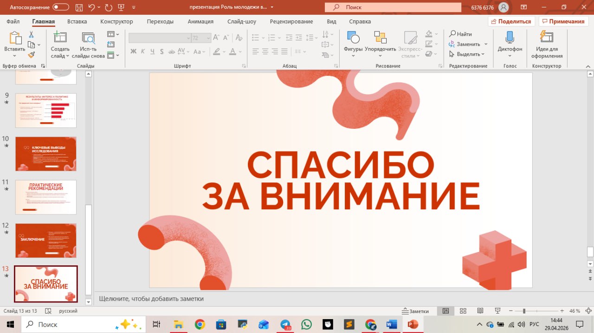Switch to Slide Sorter view
Viewport: 594px width, 333px height.
coord(463,311)
